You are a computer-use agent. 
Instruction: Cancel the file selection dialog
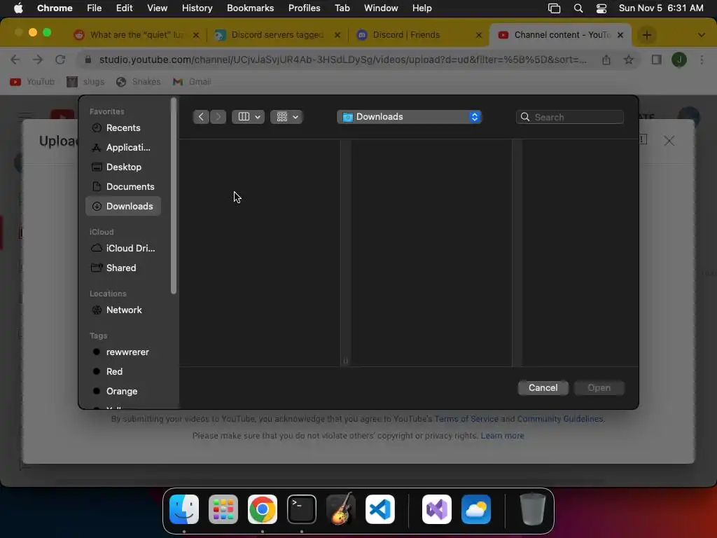[543, 387]
